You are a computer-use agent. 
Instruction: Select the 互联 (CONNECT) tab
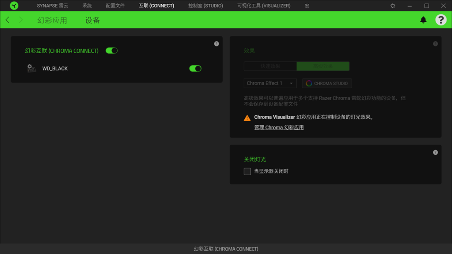point(157,6)
